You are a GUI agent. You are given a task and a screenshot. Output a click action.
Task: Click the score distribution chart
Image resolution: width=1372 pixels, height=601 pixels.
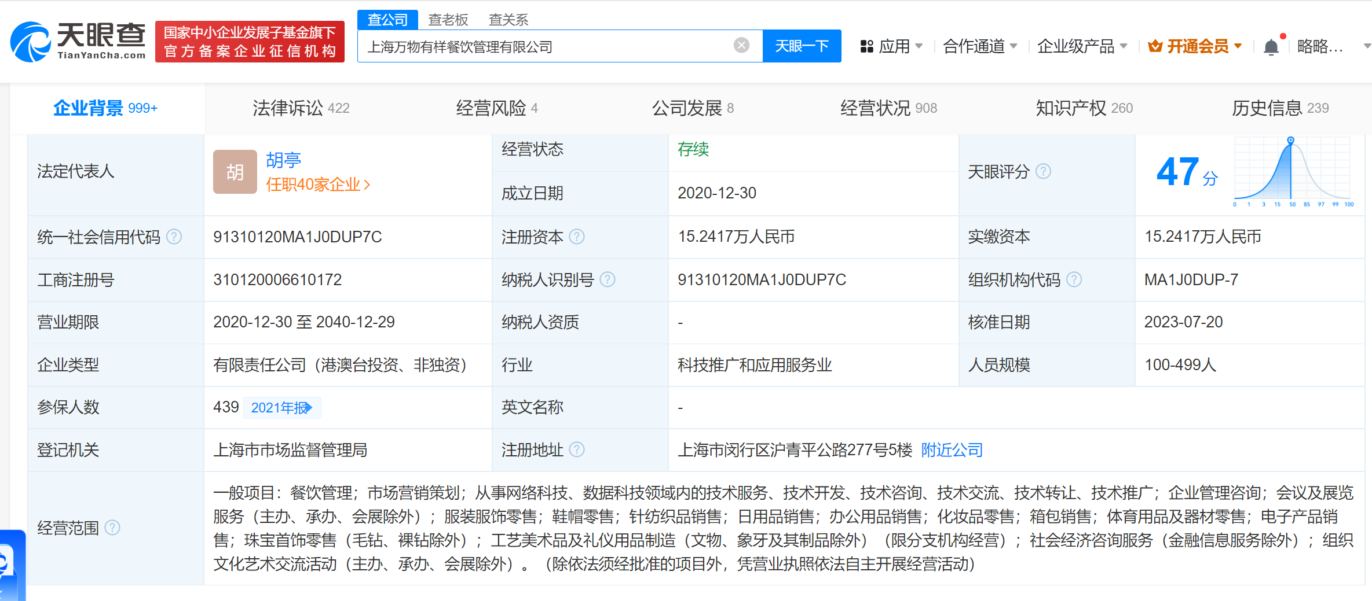point(1294,172)
